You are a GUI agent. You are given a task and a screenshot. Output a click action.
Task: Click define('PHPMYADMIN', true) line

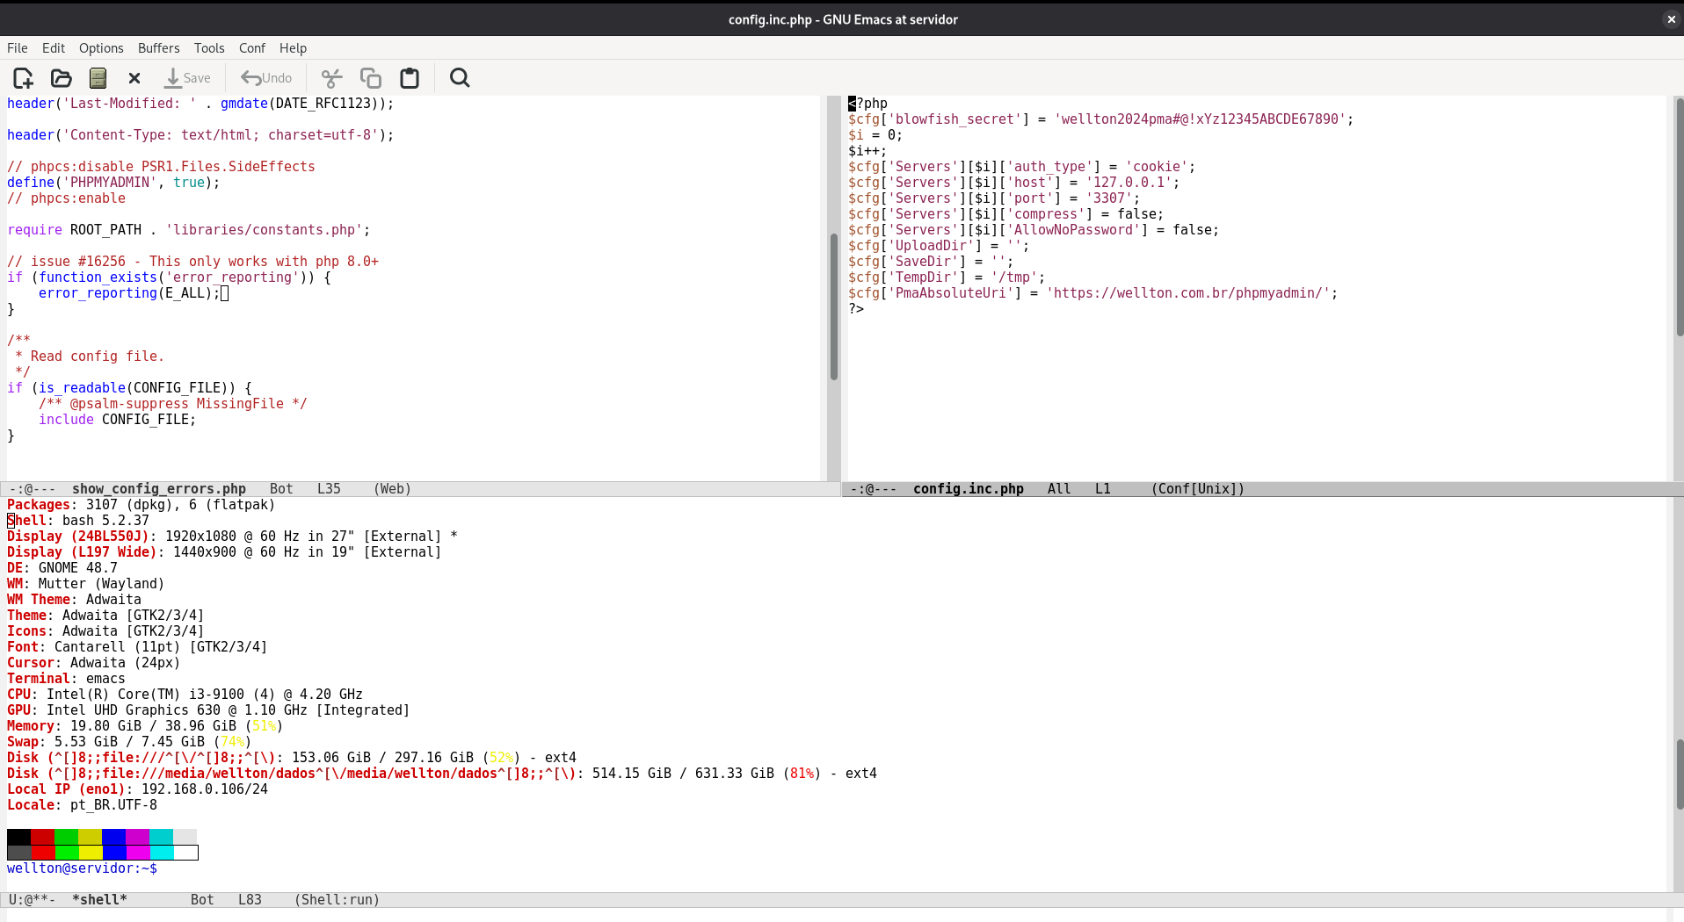tap(113, 183)
